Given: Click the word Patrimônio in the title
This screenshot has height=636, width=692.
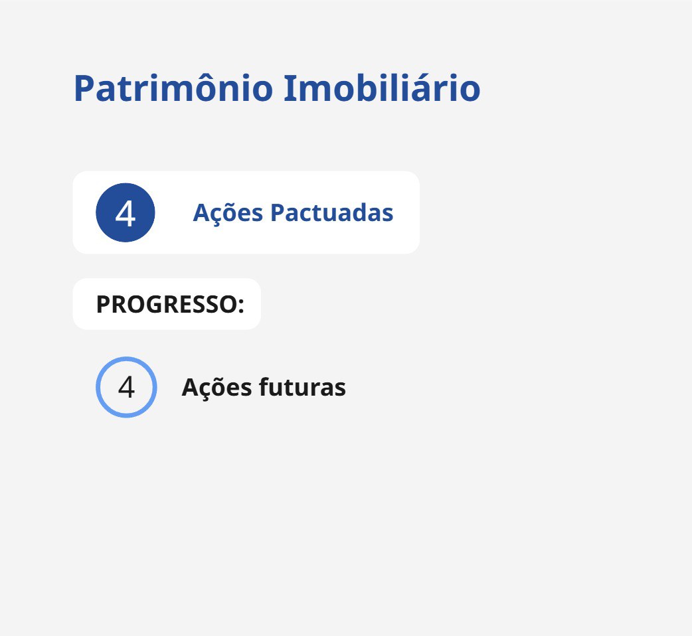Looking at the screenshot, I should tap(173, 88).
